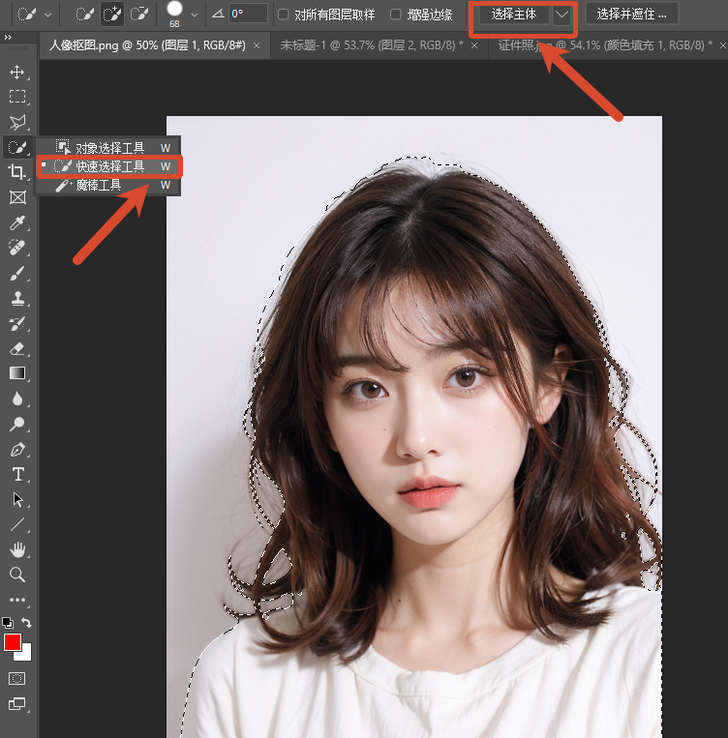This screenshot has width=728, height=738.
Task: Open the brush size picker dropdown
Action: 195,15
